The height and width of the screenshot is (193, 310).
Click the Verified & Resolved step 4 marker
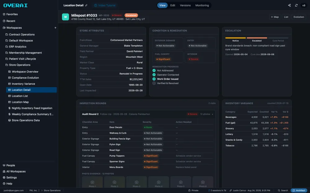pos(154,83)
